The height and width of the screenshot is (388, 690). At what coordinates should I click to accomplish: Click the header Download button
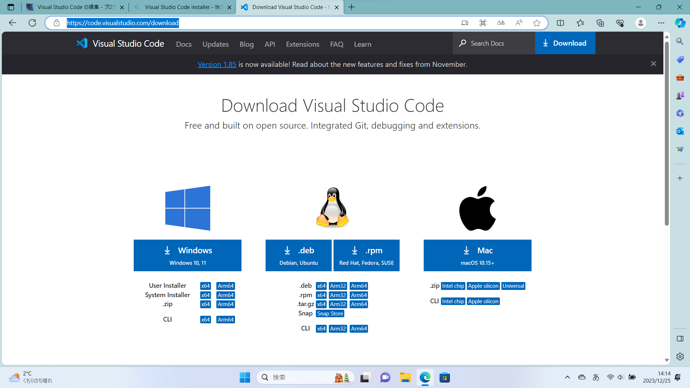click(565, 43)
